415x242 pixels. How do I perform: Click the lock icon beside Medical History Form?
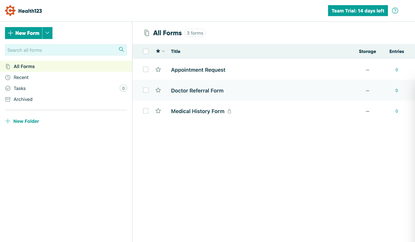229,111
